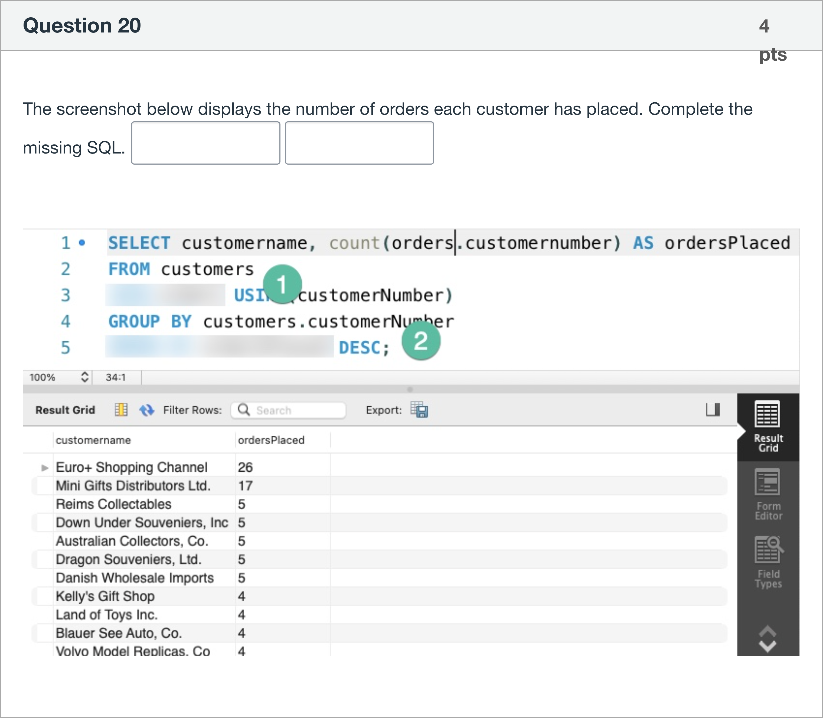Viewport: 823px width, 718px height.
Task: Click the second missing SQL answer box
Action: 360,143
